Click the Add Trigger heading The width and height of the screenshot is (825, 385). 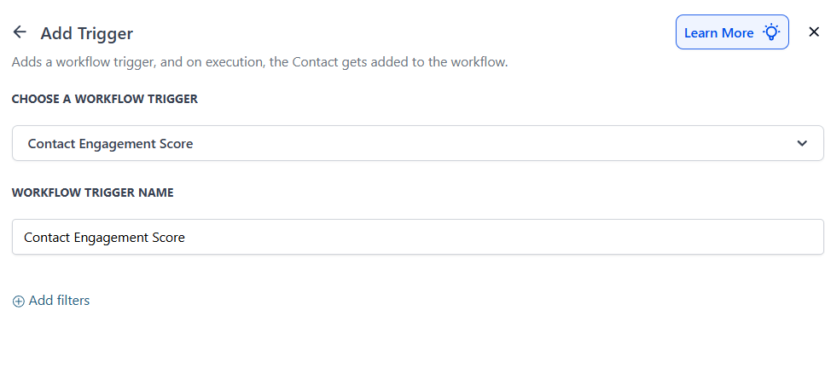click(x=87, y=34)
